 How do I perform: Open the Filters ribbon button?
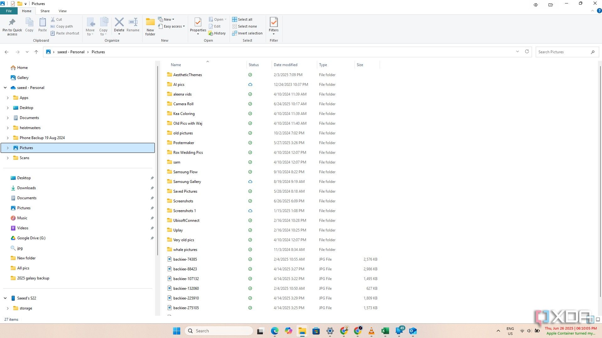pyautogui.click(x=274, y=26)
